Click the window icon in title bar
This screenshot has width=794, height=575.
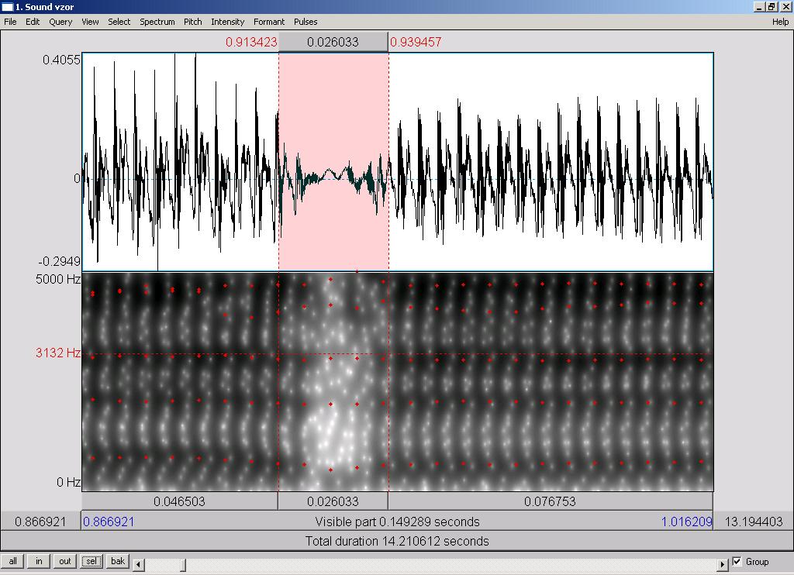point(7,6)
